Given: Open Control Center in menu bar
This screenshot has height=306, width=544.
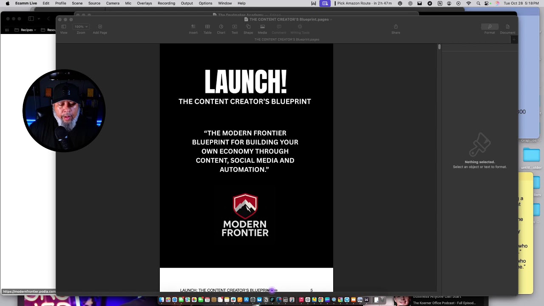Looking at the screenshot, I should (487, 3).
